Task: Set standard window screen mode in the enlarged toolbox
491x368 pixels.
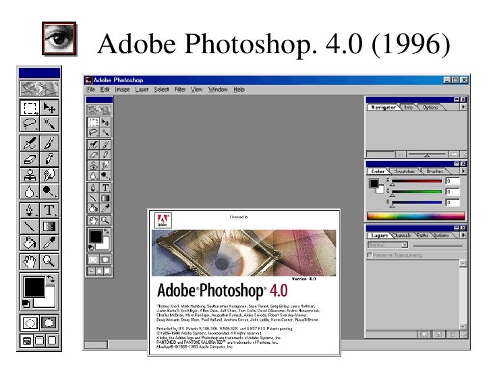Action: [x=27, y=341]
